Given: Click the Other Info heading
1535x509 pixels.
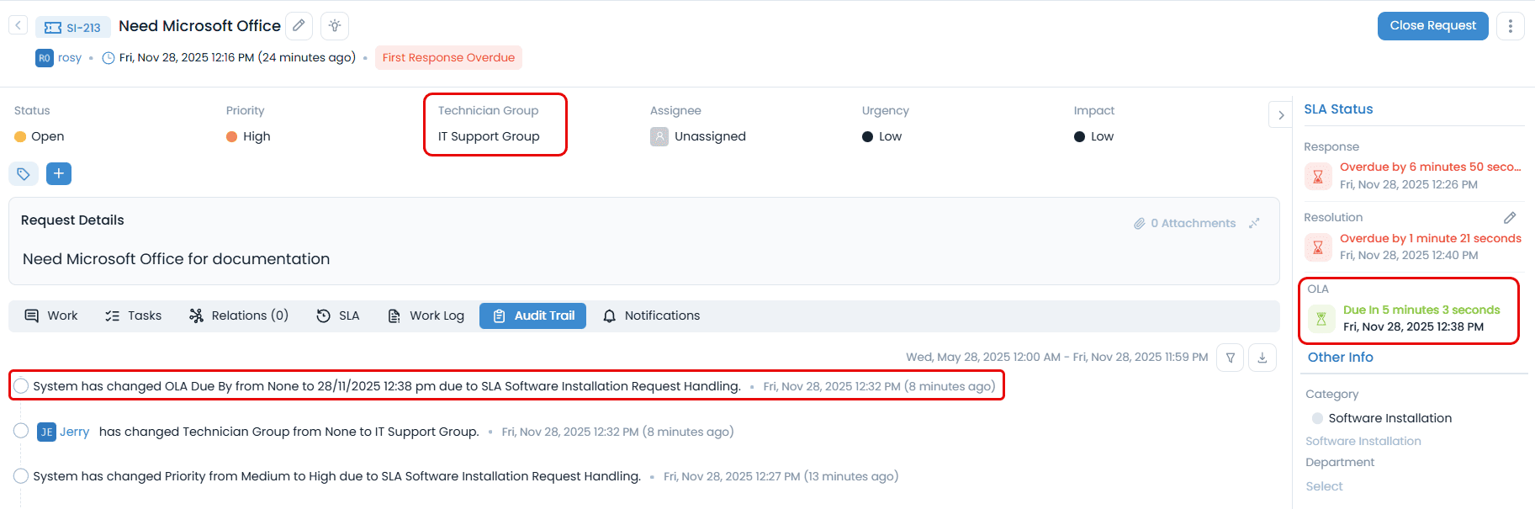Looking at the screenshot, I should coord(1340,358).
